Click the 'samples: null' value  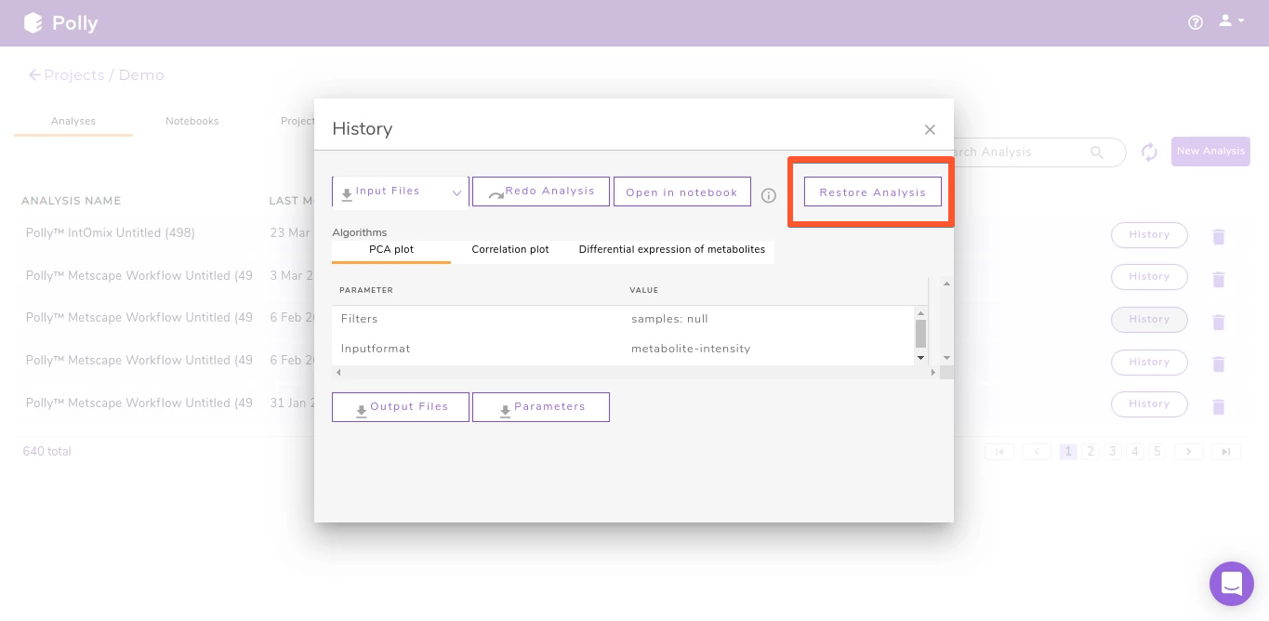[669, 319]
